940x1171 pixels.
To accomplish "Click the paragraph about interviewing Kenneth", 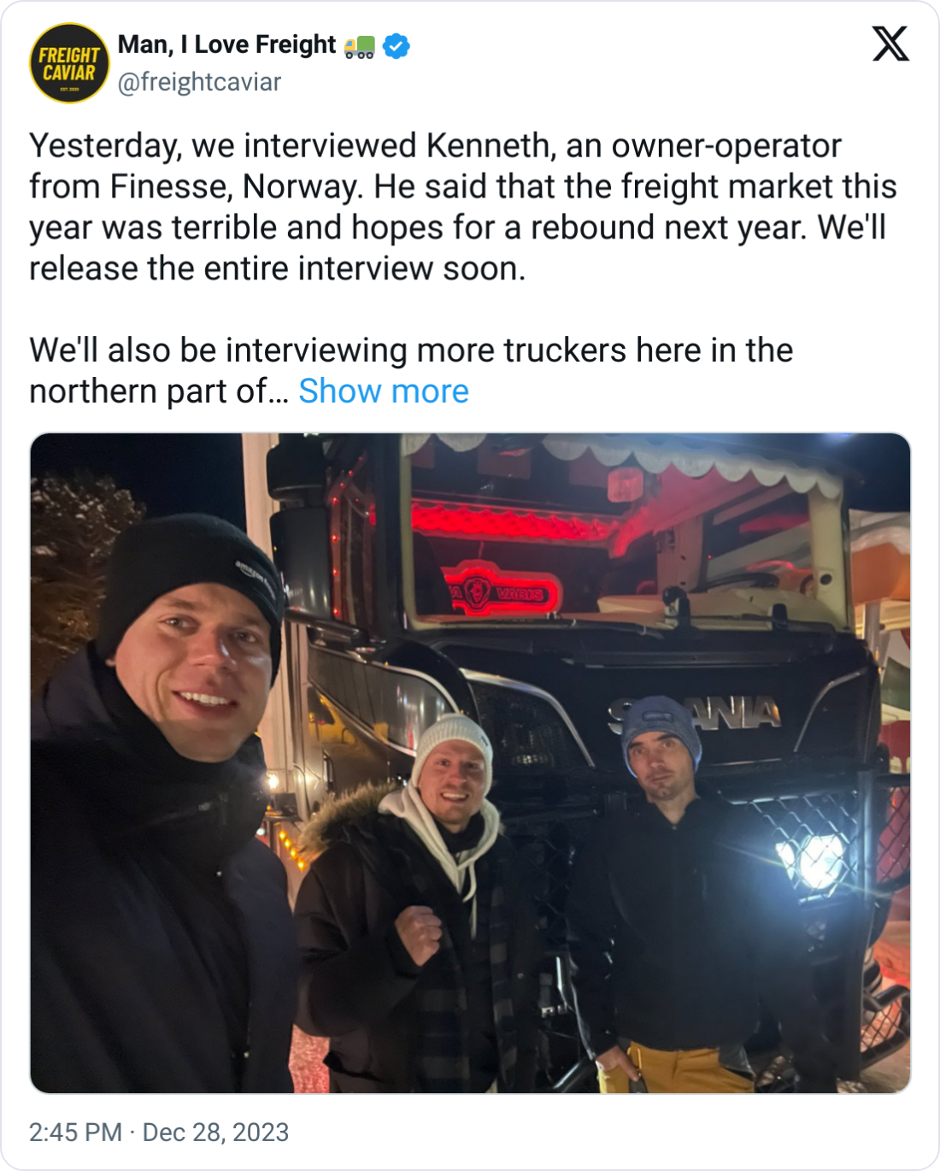I will [x=463, y=207].
